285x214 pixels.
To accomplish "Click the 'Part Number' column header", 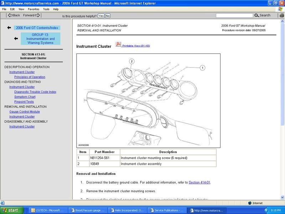I will click(x=104, y=152).
